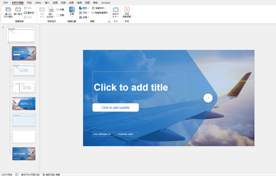This screenshot has width=276, height=176.
Task: Click the "Click to add title" placeholder
Action: pos(139,83)
